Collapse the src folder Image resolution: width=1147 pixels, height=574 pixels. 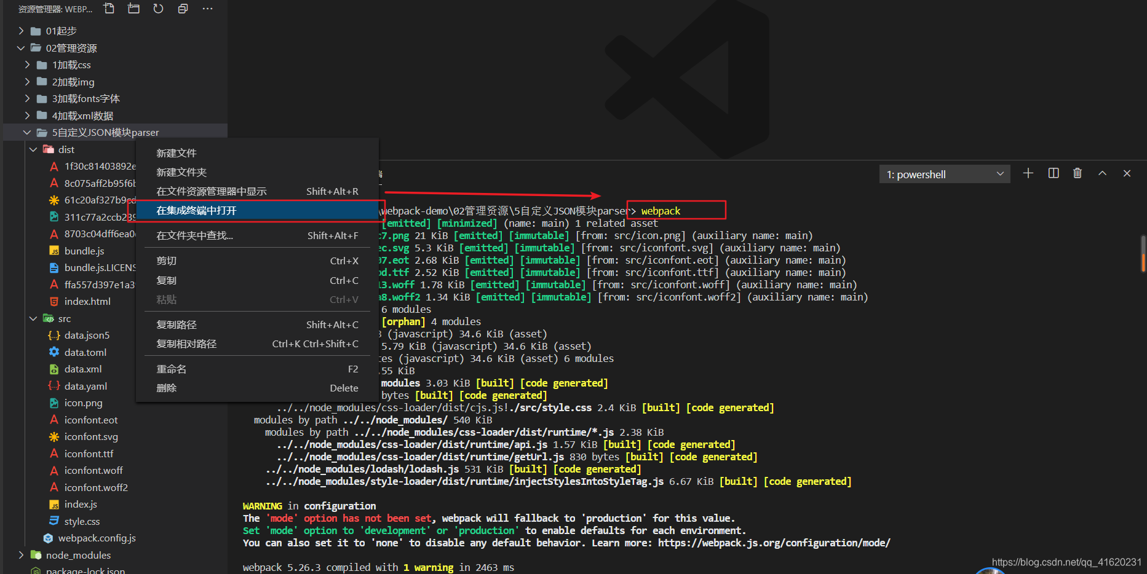(33, 318)
